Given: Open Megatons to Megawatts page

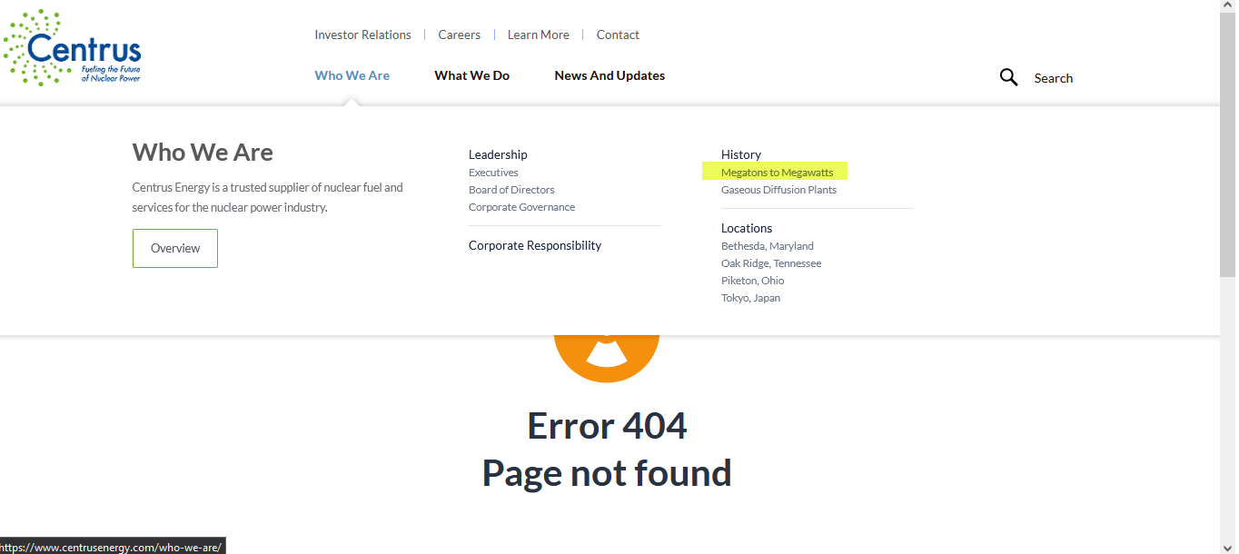Looking at the screenshot, I should coord(777,173).
